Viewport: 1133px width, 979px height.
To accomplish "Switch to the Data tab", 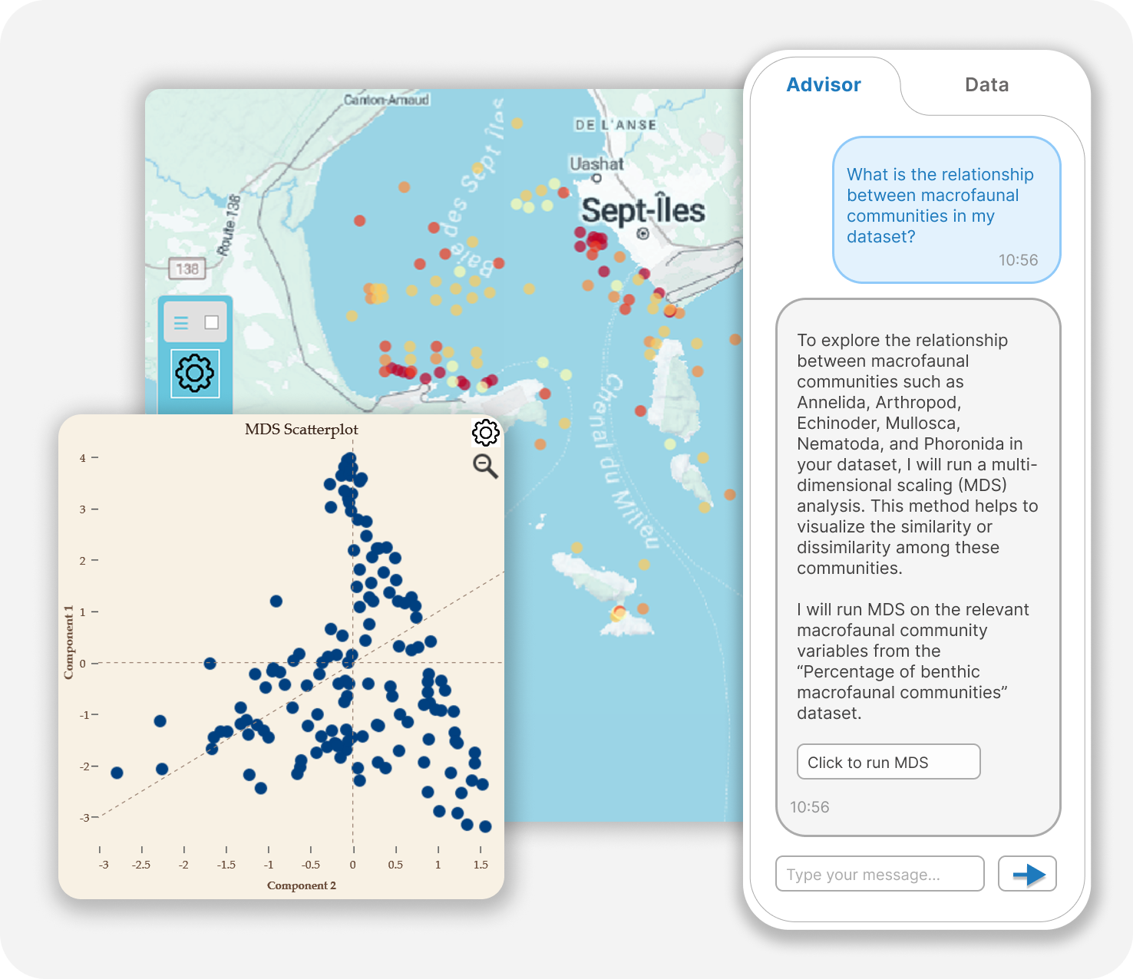I will tap(986, 84).
